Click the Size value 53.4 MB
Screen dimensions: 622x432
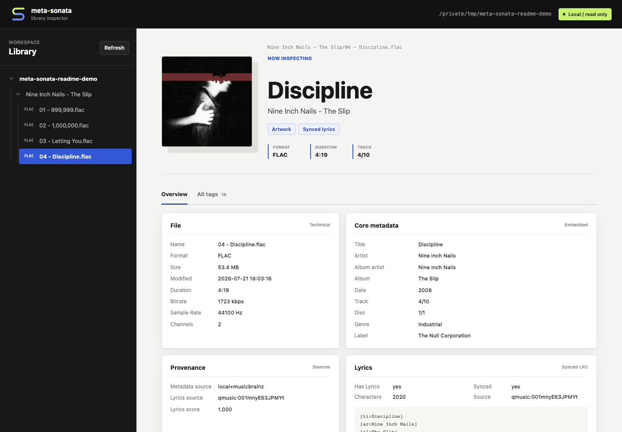[x=228, y=267]
